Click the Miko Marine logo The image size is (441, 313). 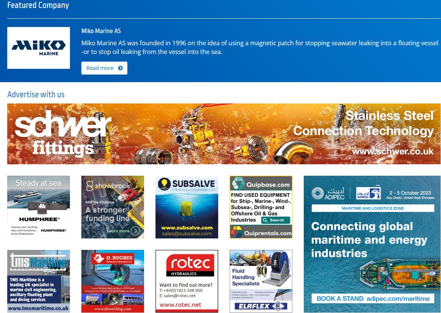[x=38, y=48]
